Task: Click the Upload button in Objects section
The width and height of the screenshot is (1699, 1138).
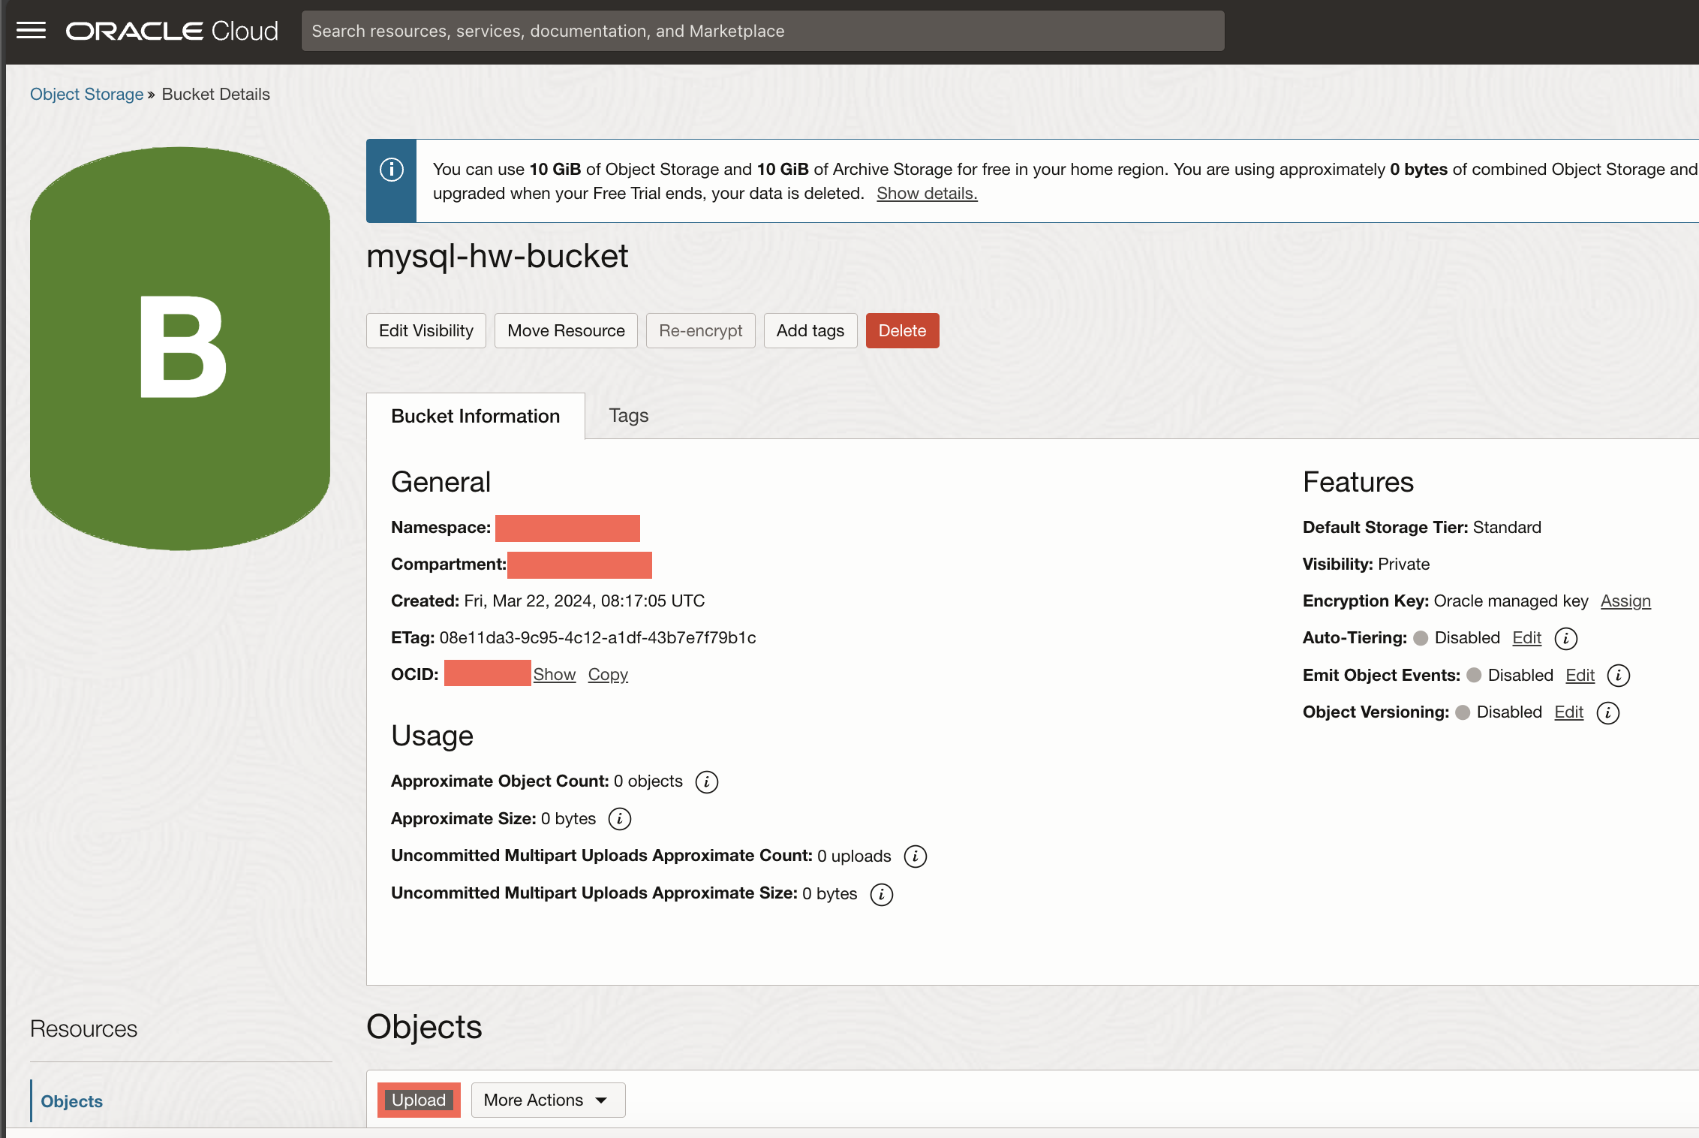Action: (x=418, y=1100)
